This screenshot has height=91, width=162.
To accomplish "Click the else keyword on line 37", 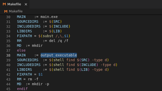I will pos(21,50).
